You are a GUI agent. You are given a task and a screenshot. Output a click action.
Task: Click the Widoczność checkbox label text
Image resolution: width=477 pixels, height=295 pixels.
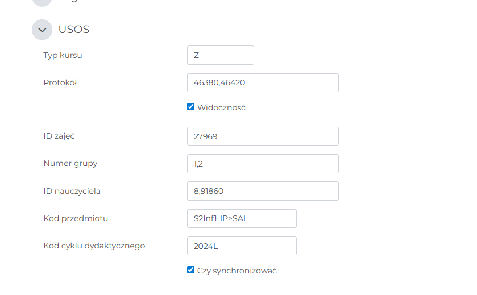pos(221,107)
